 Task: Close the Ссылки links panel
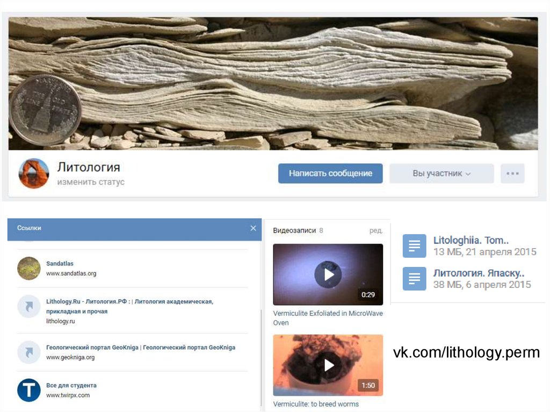coord(254,228)
